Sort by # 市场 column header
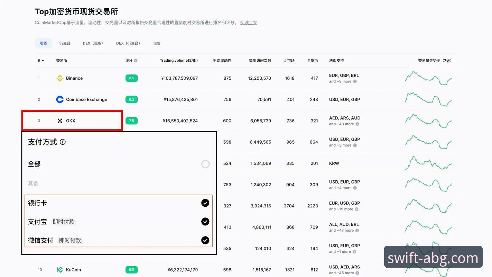 pos(289,61)
